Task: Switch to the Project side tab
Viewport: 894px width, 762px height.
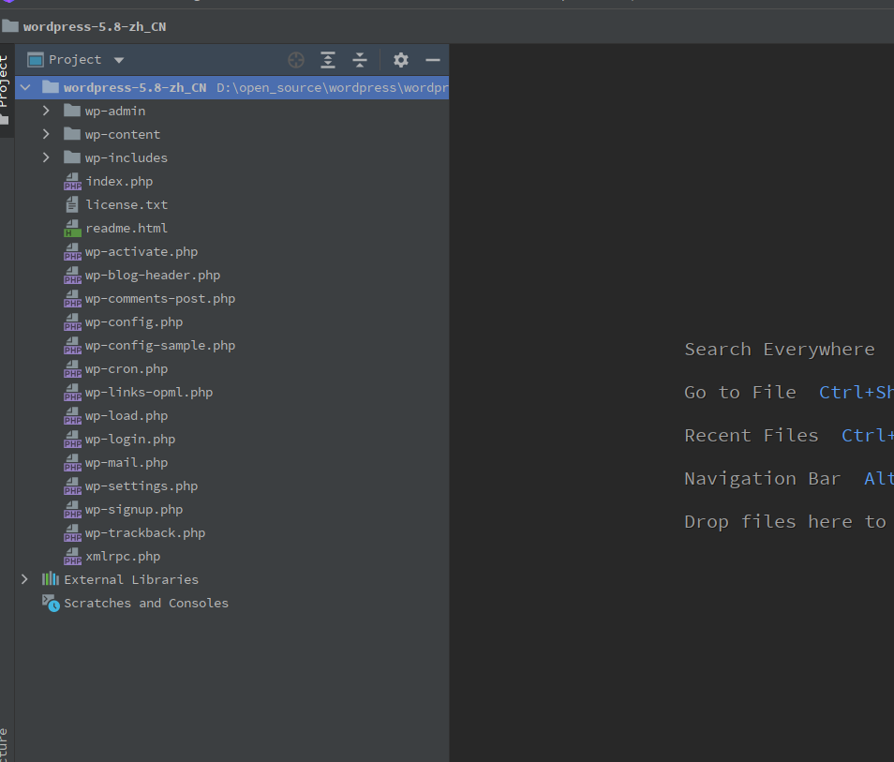Action: (5, 84)
